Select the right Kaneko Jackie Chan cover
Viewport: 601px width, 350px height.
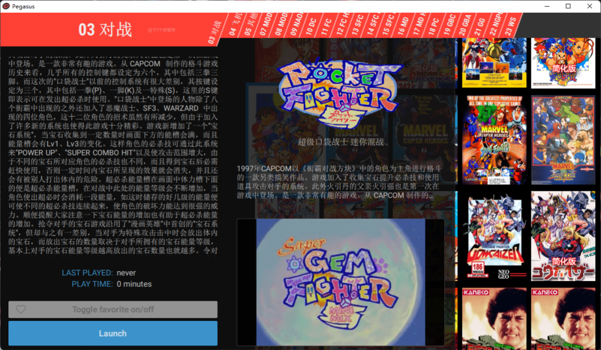[563, 319]
